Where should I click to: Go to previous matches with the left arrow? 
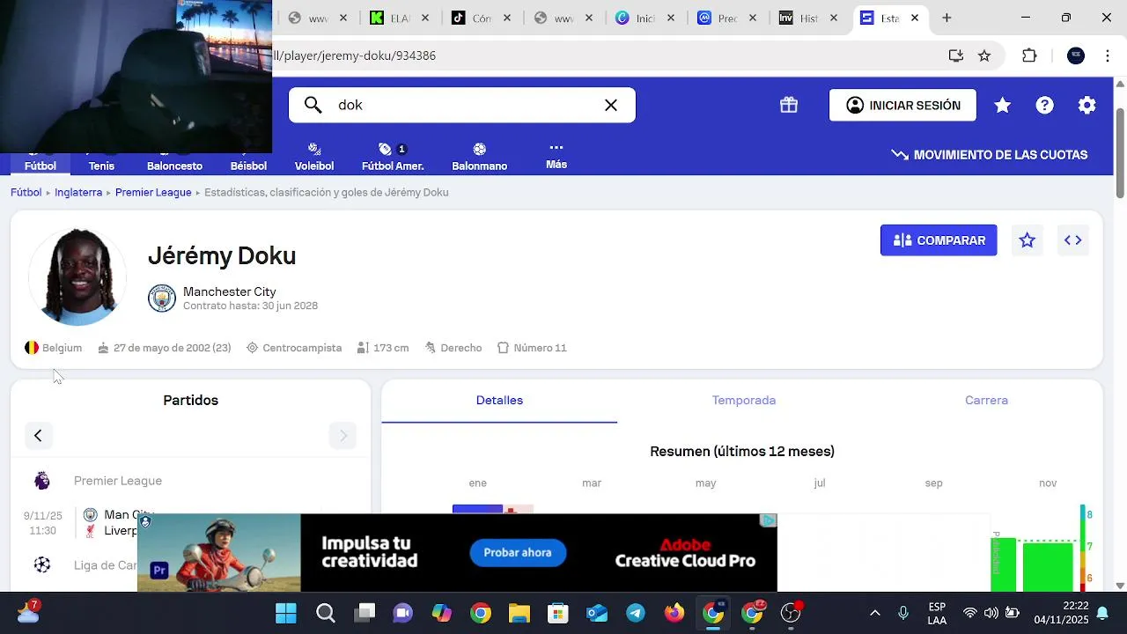pyautogui.click(x=38, y=436)
